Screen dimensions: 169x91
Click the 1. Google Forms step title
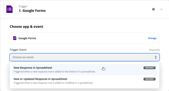(x=32, y=10)
